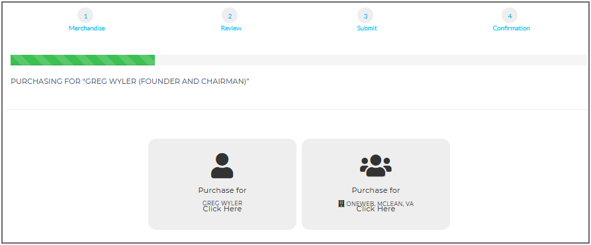591x245 pixels.
Task: Open the Merchandise step
Action: [87, 28]
